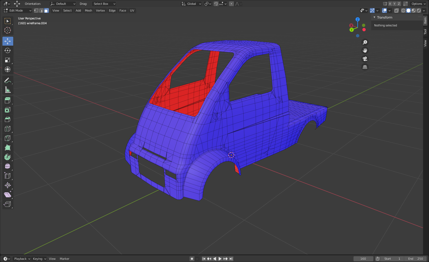Open the Edit Mode dropdown
Viewport: 429px width, 262px height.
pyautogui.click(x=18, y=11)
